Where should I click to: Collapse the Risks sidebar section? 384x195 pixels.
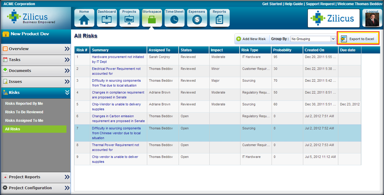[67, 93]
